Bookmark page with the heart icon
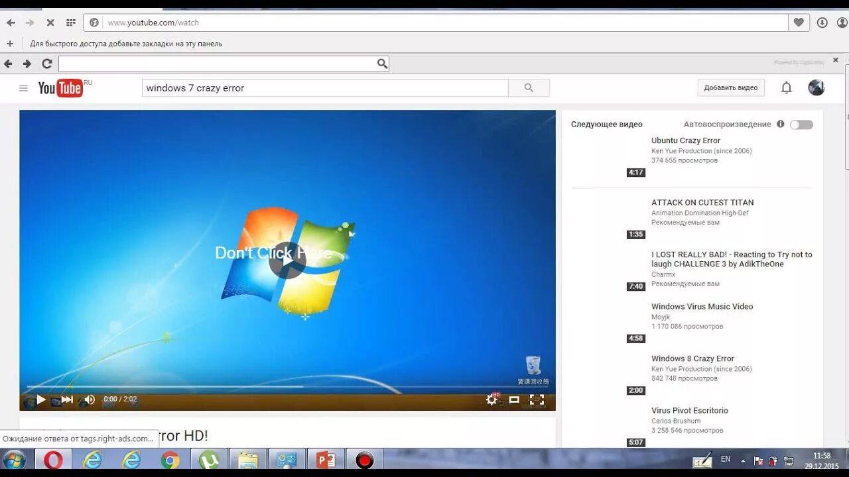The height and width of the screenshot is (477, 849). (x=799, y=23)
